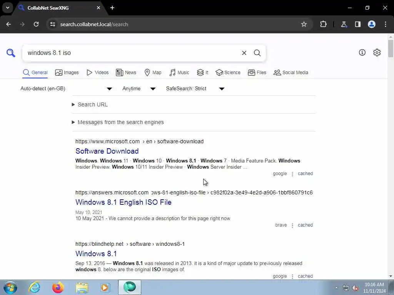Switch to the Music tab
394x295 pixels.
coord(179,73)
